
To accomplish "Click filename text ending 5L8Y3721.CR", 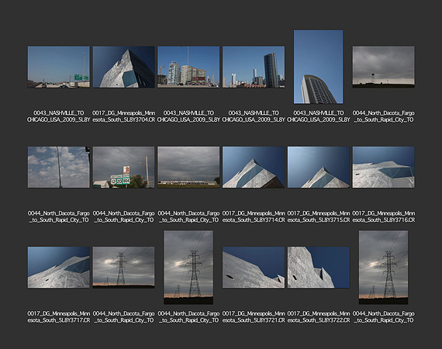I will 254,317.
